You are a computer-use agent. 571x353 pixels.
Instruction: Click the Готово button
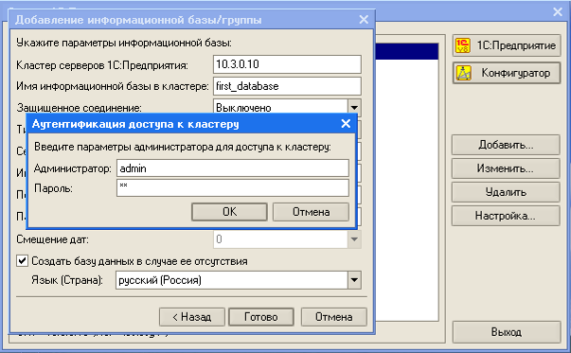261,317
